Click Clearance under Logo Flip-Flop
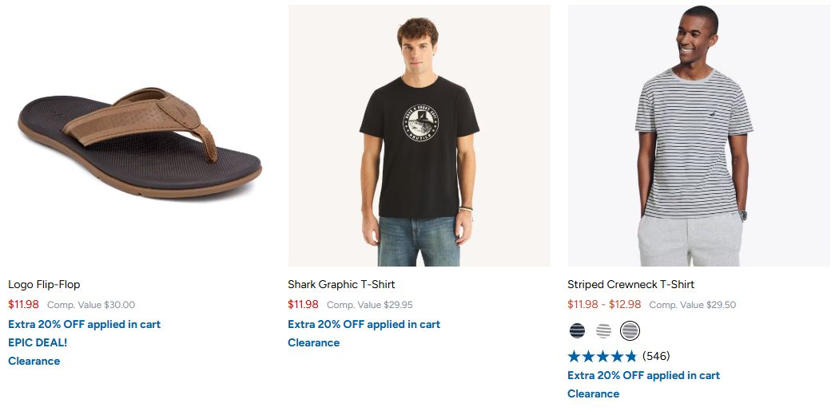835x415 pixels. pos(34,362)
